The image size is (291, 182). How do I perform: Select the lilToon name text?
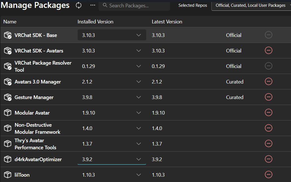(x=22, y=175)
